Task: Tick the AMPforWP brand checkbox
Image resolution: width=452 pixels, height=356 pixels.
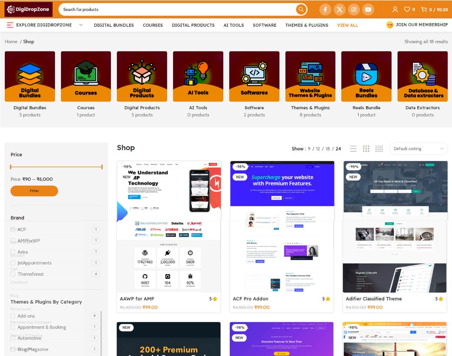Action: click(13, 241)
